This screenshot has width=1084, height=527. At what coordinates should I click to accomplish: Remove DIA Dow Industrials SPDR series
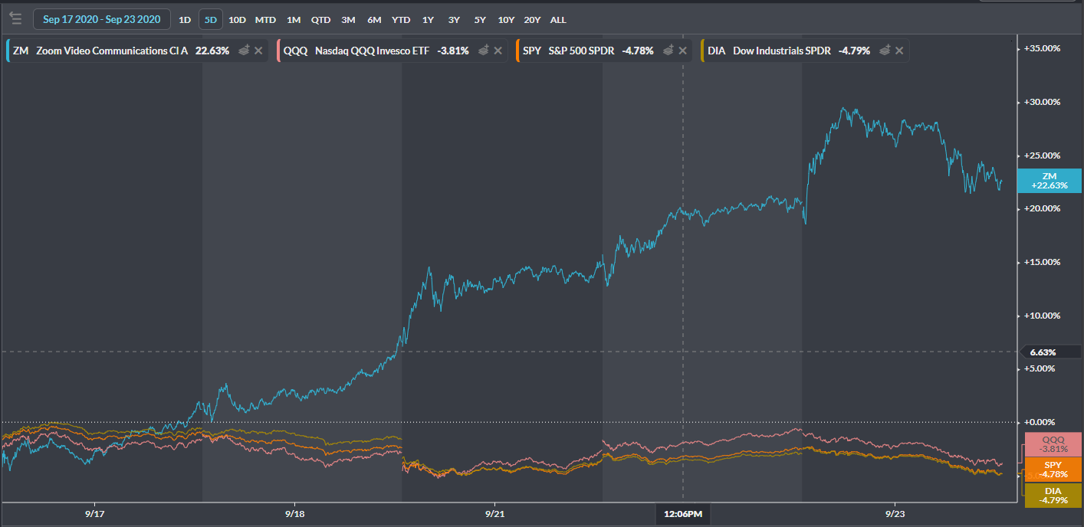pos(899,51)
